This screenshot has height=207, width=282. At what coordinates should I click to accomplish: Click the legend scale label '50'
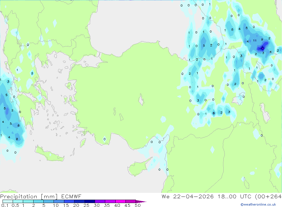[x=138, y=205]
